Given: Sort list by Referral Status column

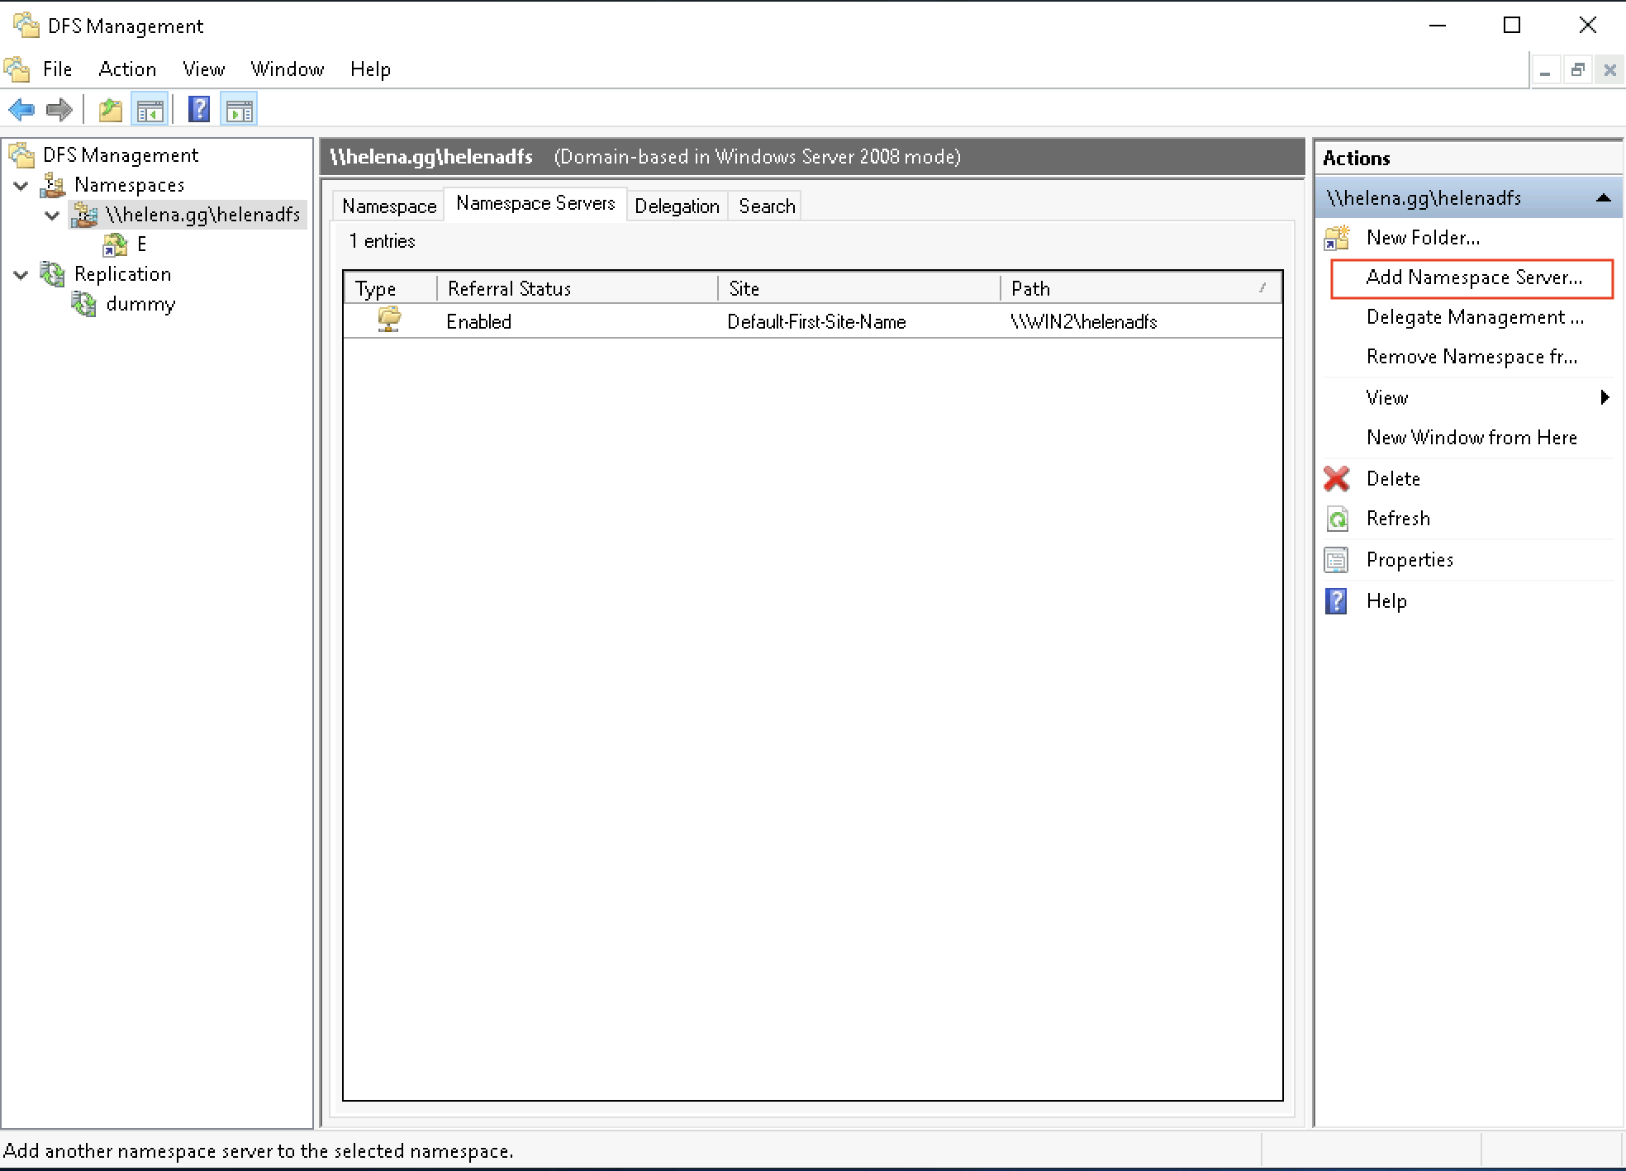Looking at the screenshot, I should (577, 289).
